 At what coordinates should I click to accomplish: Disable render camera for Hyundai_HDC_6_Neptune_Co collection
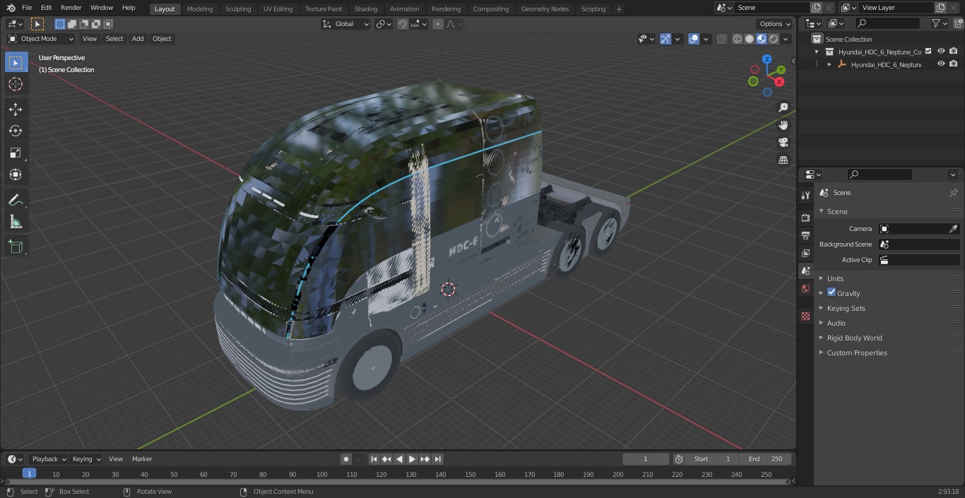954,52
